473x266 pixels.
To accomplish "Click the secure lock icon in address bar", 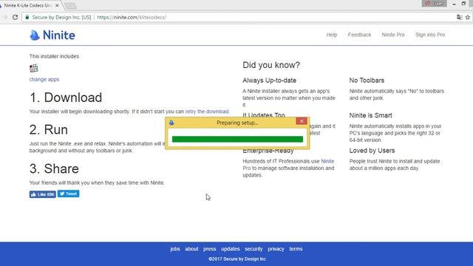I will (27, 17).
